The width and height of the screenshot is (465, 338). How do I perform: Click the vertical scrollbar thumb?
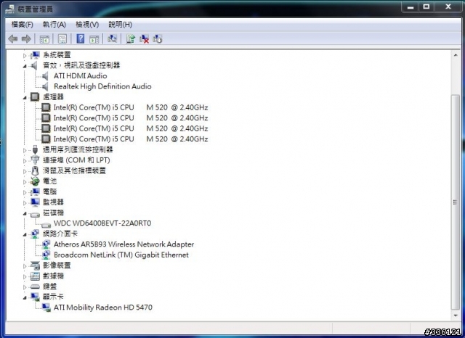(456, 202)
